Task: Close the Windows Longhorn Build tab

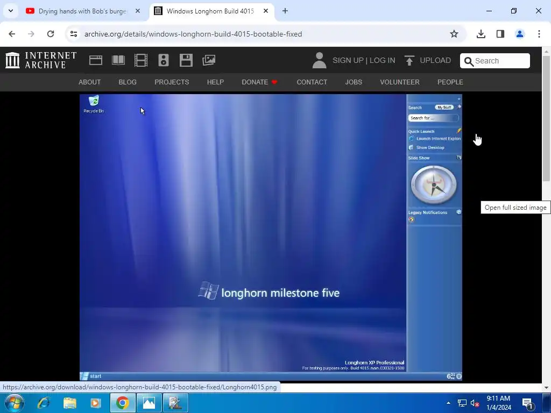Action: [266, 11]
